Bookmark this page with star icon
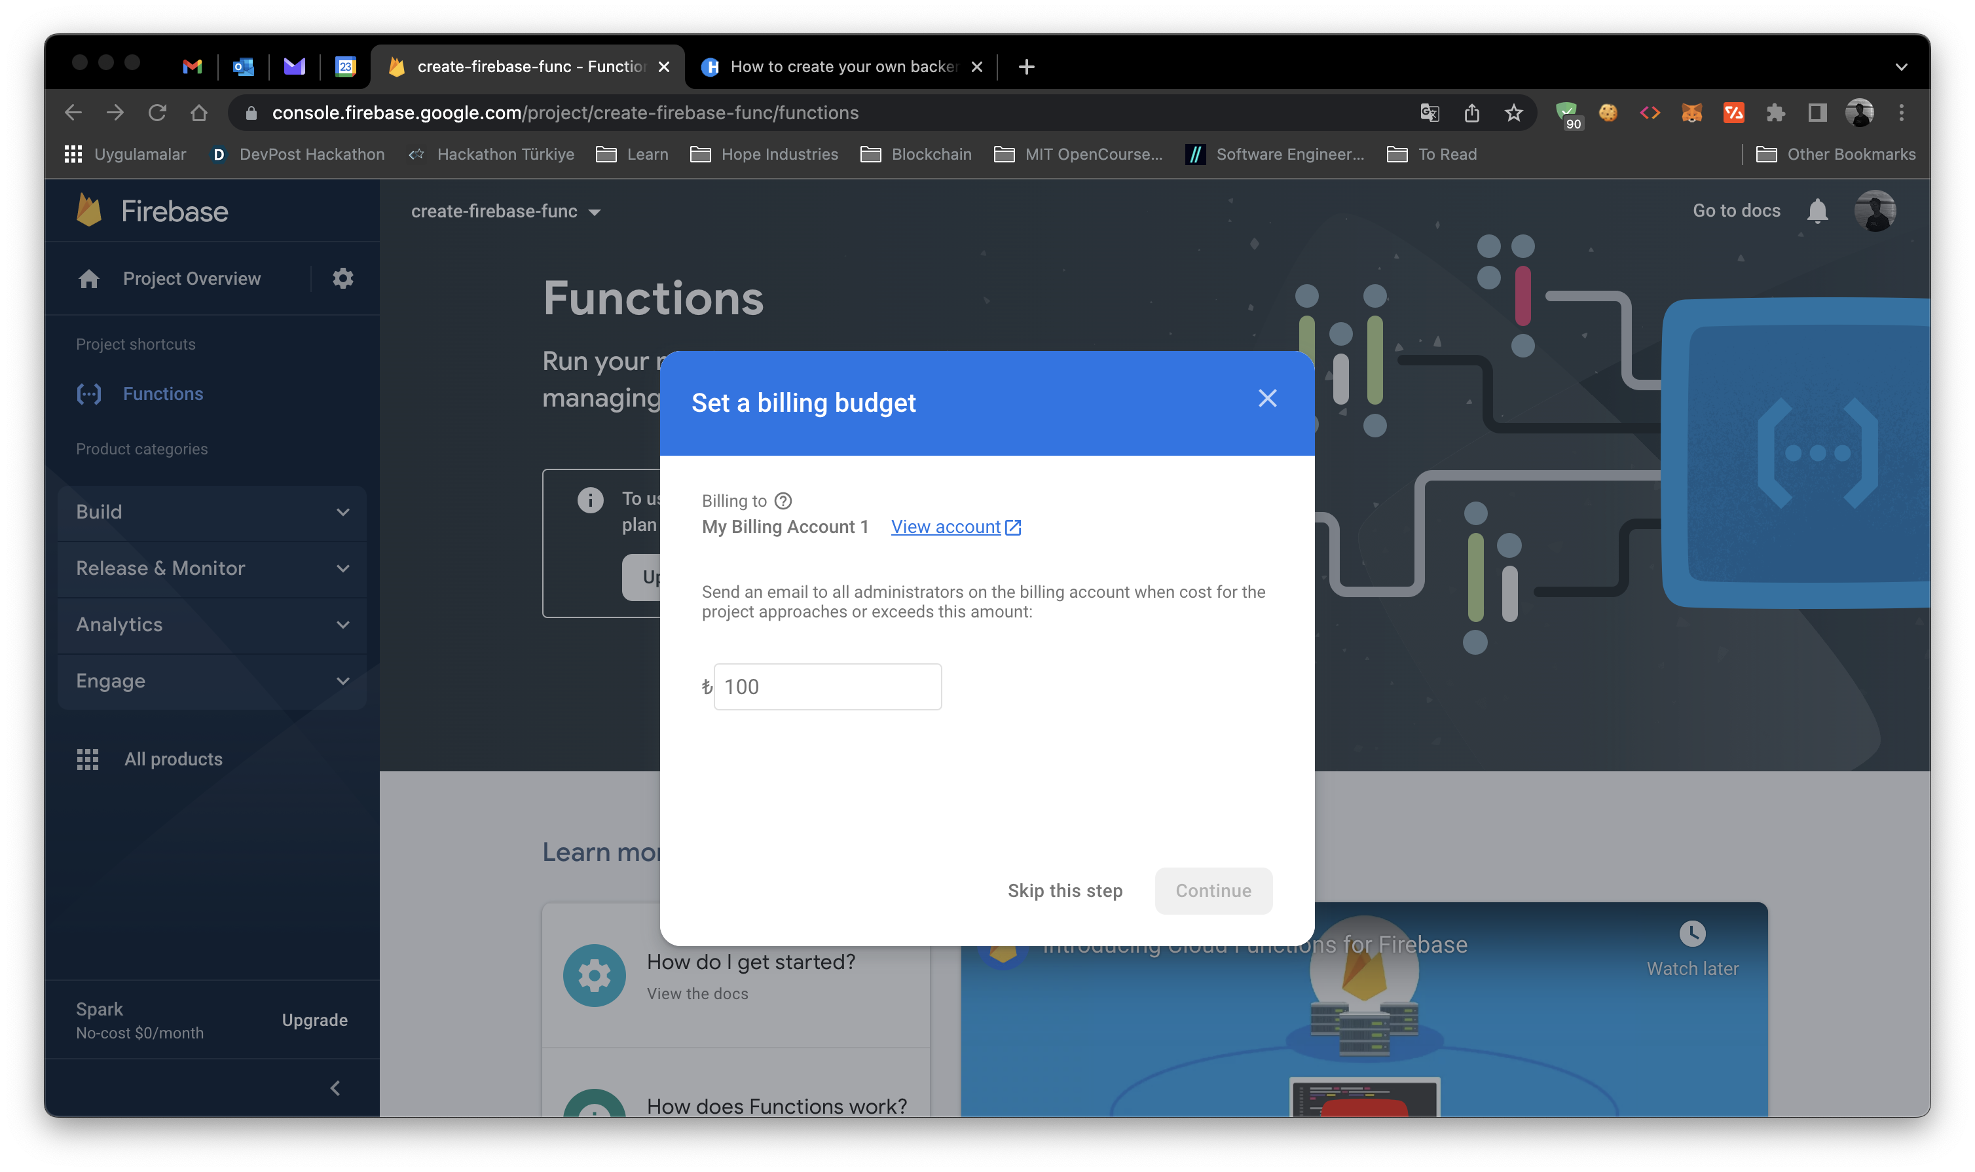1975x1172 pixels. [1513, 113]
